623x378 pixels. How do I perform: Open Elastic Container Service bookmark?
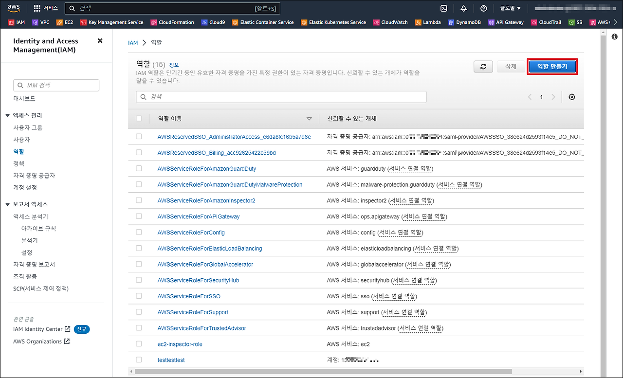[x=263, y=22]
